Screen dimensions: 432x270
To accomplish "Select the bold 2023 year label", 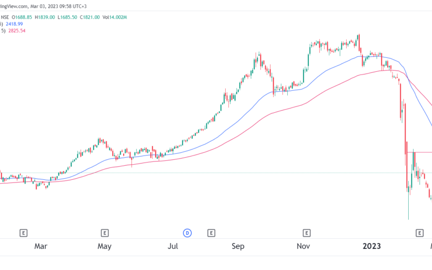I will click(371, 247).
